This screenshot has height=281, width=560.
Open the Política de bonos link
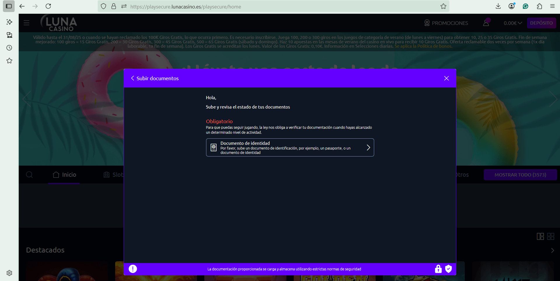point(423,46)
